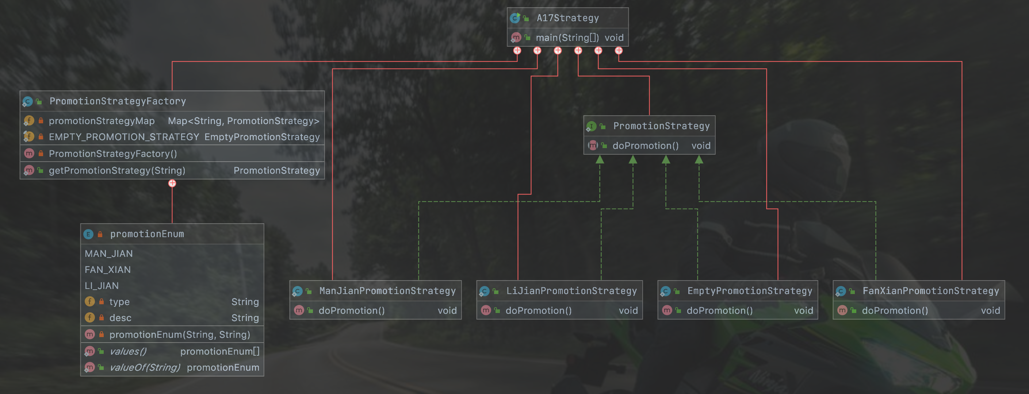Image resolution: width=1029 pixels, height=394 pixels.
Task: Click the FanXianPromotionStrategy class icon
Action: pyautogui.click(x=841, y=291)
